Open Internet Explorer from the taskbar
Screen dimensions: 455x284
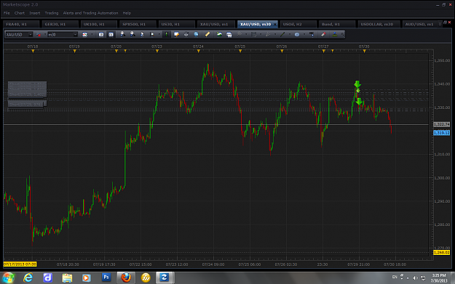pyautogui.click(x=28, y=277)
